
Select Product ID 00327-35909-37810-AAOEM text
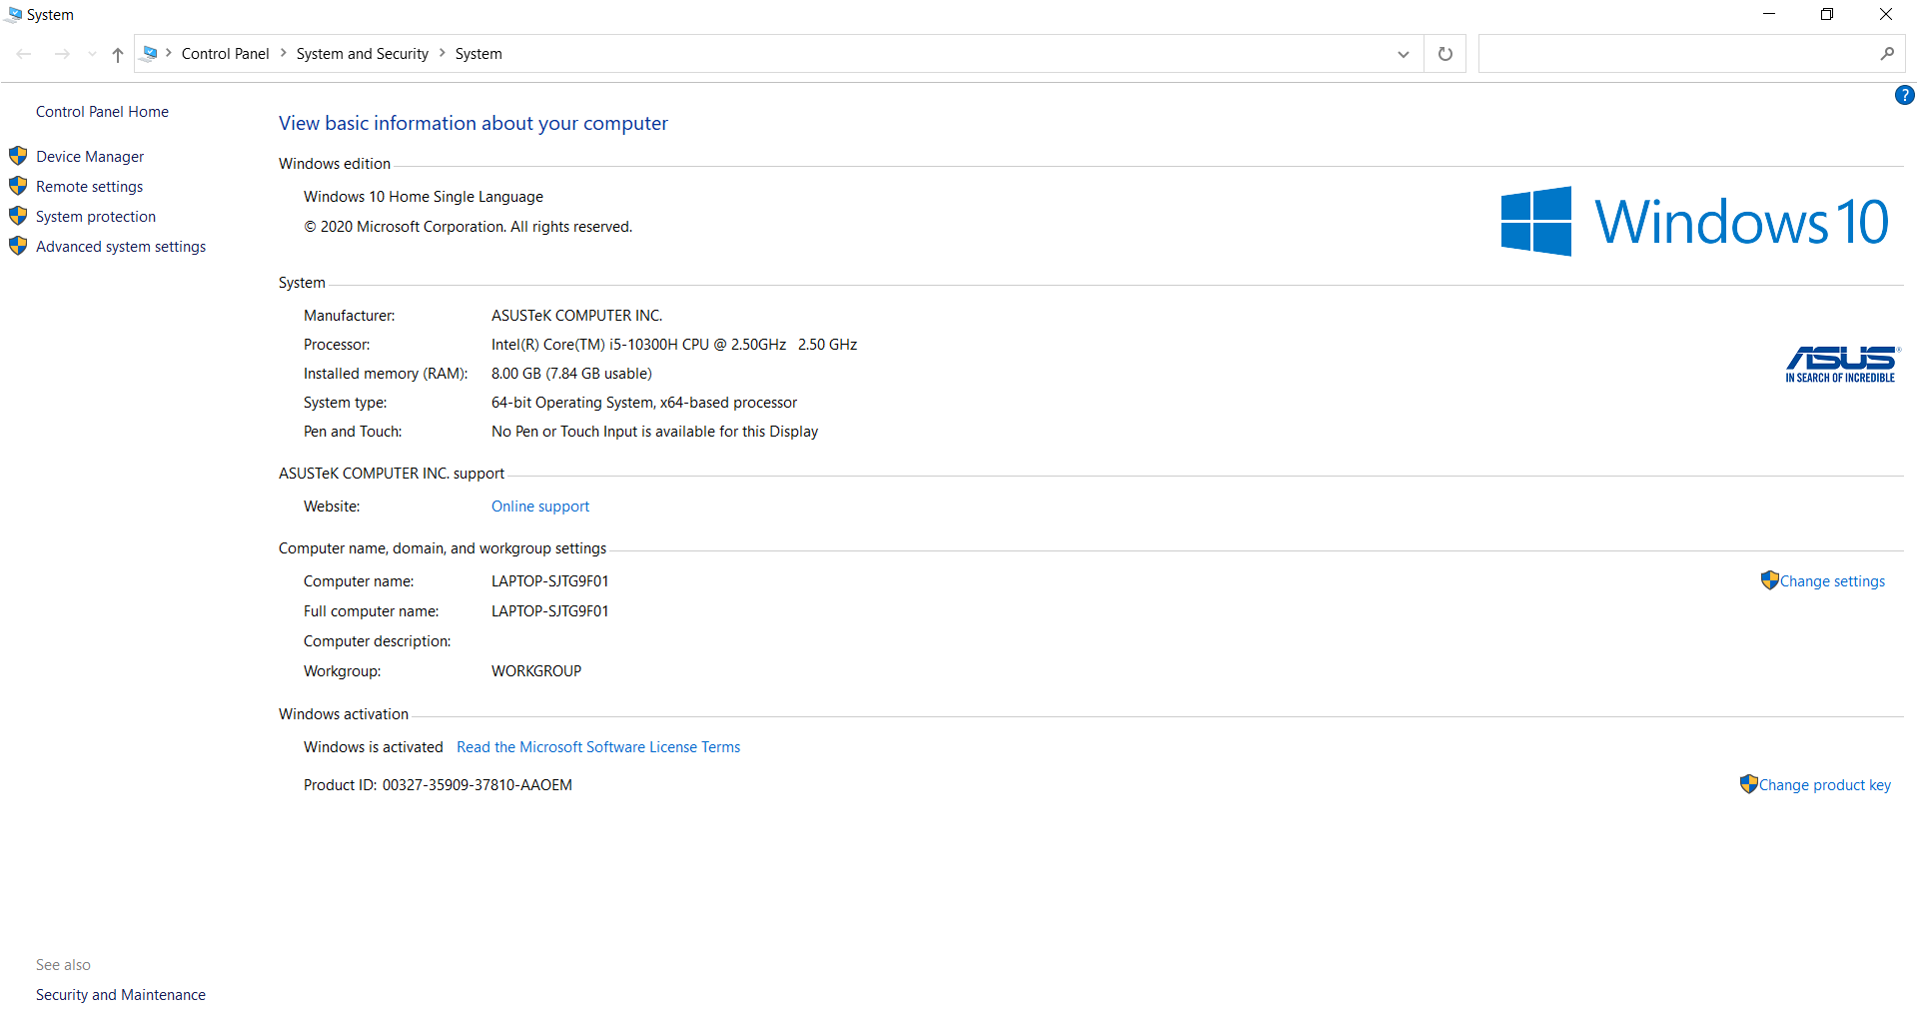pyautogui.click(x=477, y=785)
